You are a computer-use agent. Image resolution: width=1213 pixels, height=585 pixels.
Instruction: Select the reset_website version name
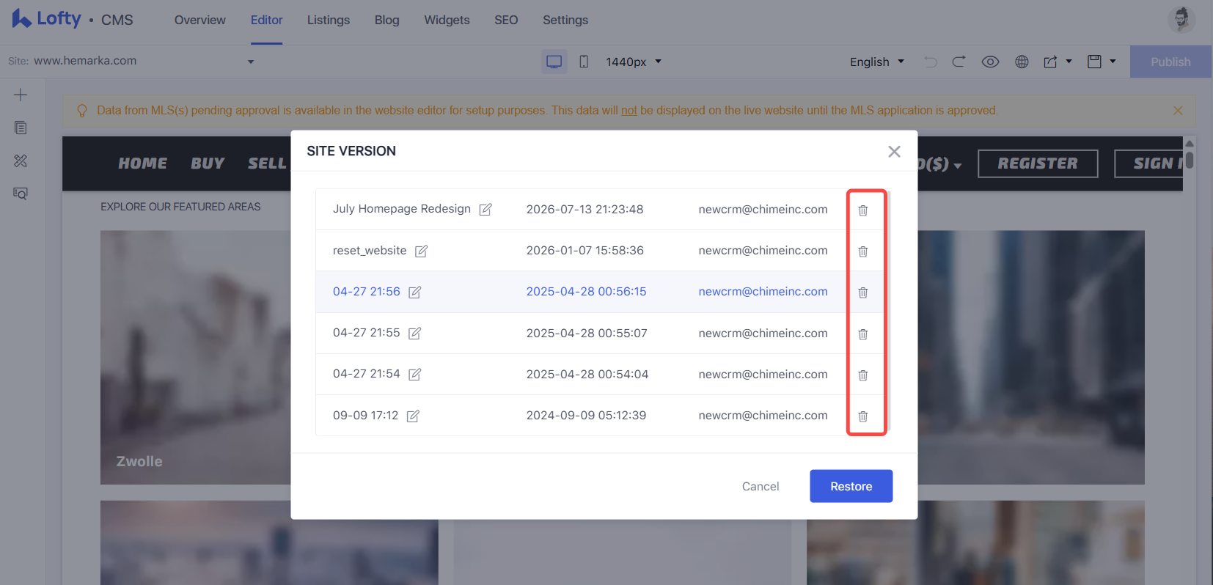click(370, 251)
